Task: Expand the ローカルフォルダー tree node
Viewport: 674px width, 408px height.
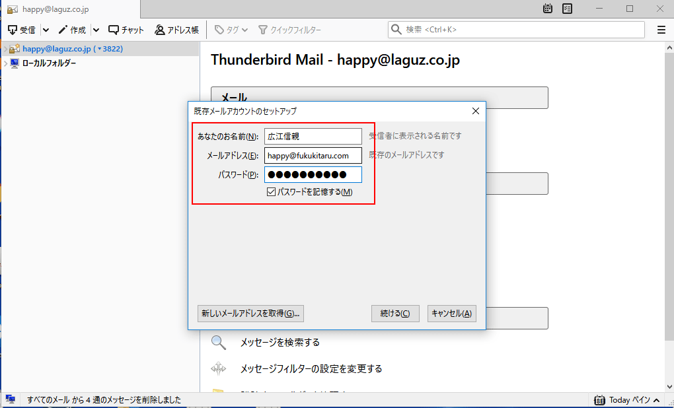Action: (5, 63)
